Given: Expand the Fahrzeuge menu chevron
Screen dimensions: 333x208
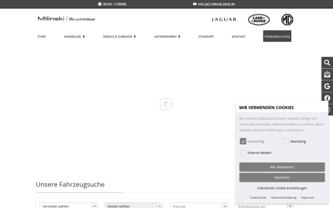Looking at the screenshot, I should click(x=84, y=37).
